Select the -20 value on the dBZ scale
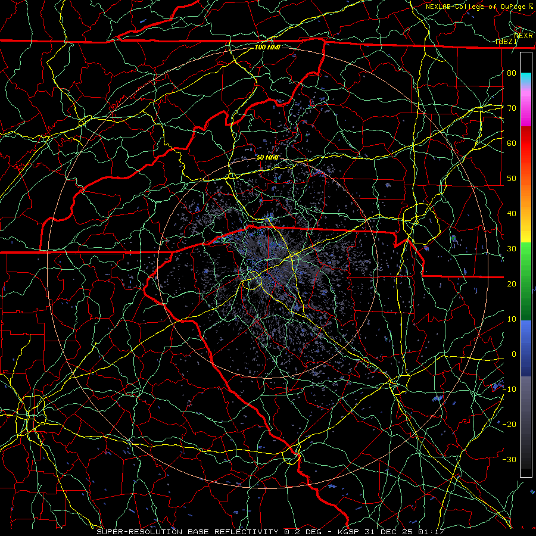The width and height of the screenshot is (536, 536). (509, 425)
